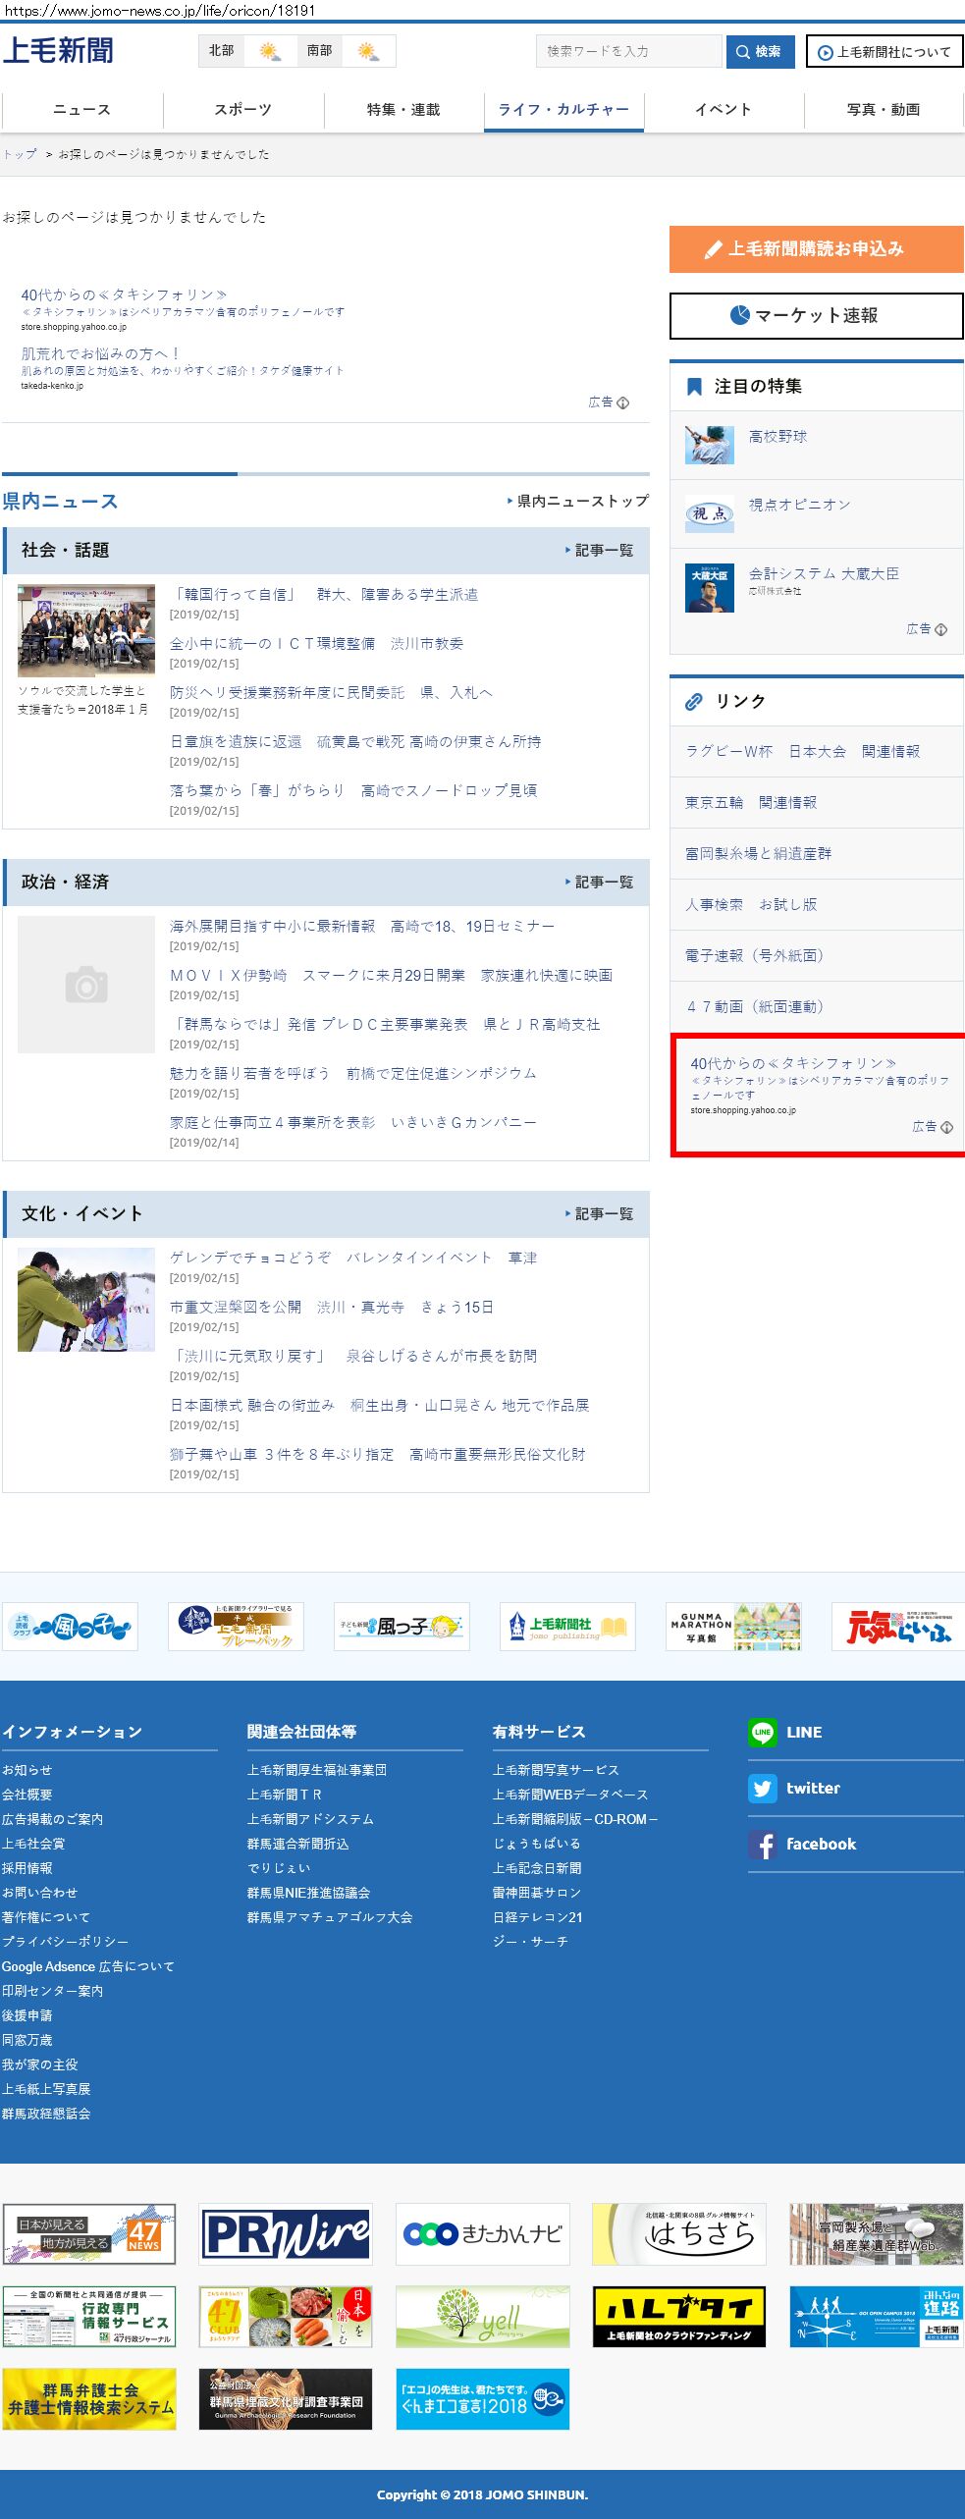965x2519 pixels.
Task: Click the LINE icon in footer
Action: [762, 1733]
